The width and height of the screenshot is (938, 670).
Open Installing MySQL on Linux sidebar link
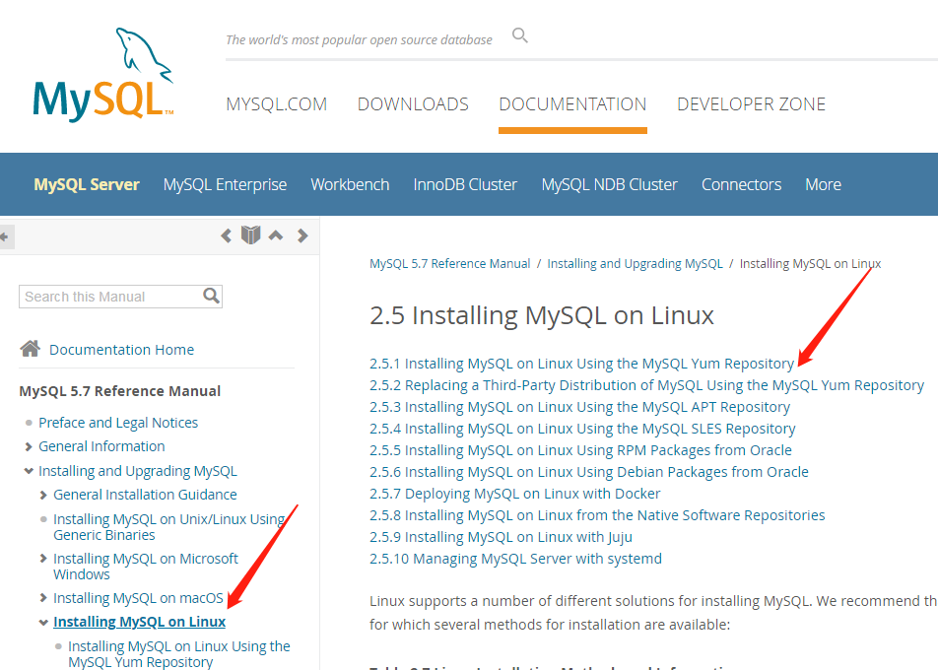(x=139, y=622)
